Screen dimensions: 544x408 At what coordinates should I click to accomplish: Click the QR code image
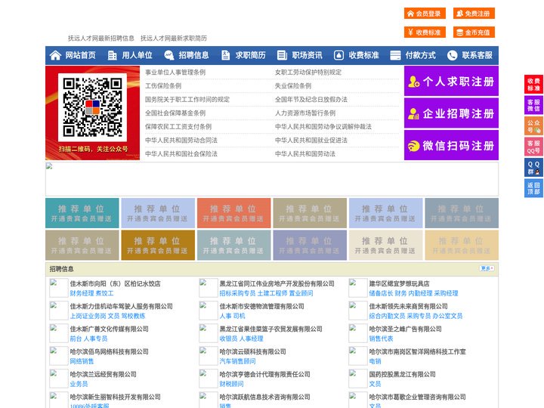pyautogui.click(x=92, y=107)
